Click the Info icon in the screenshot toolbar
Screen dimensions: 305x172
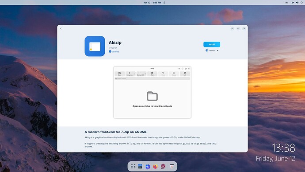click(185, 74)
